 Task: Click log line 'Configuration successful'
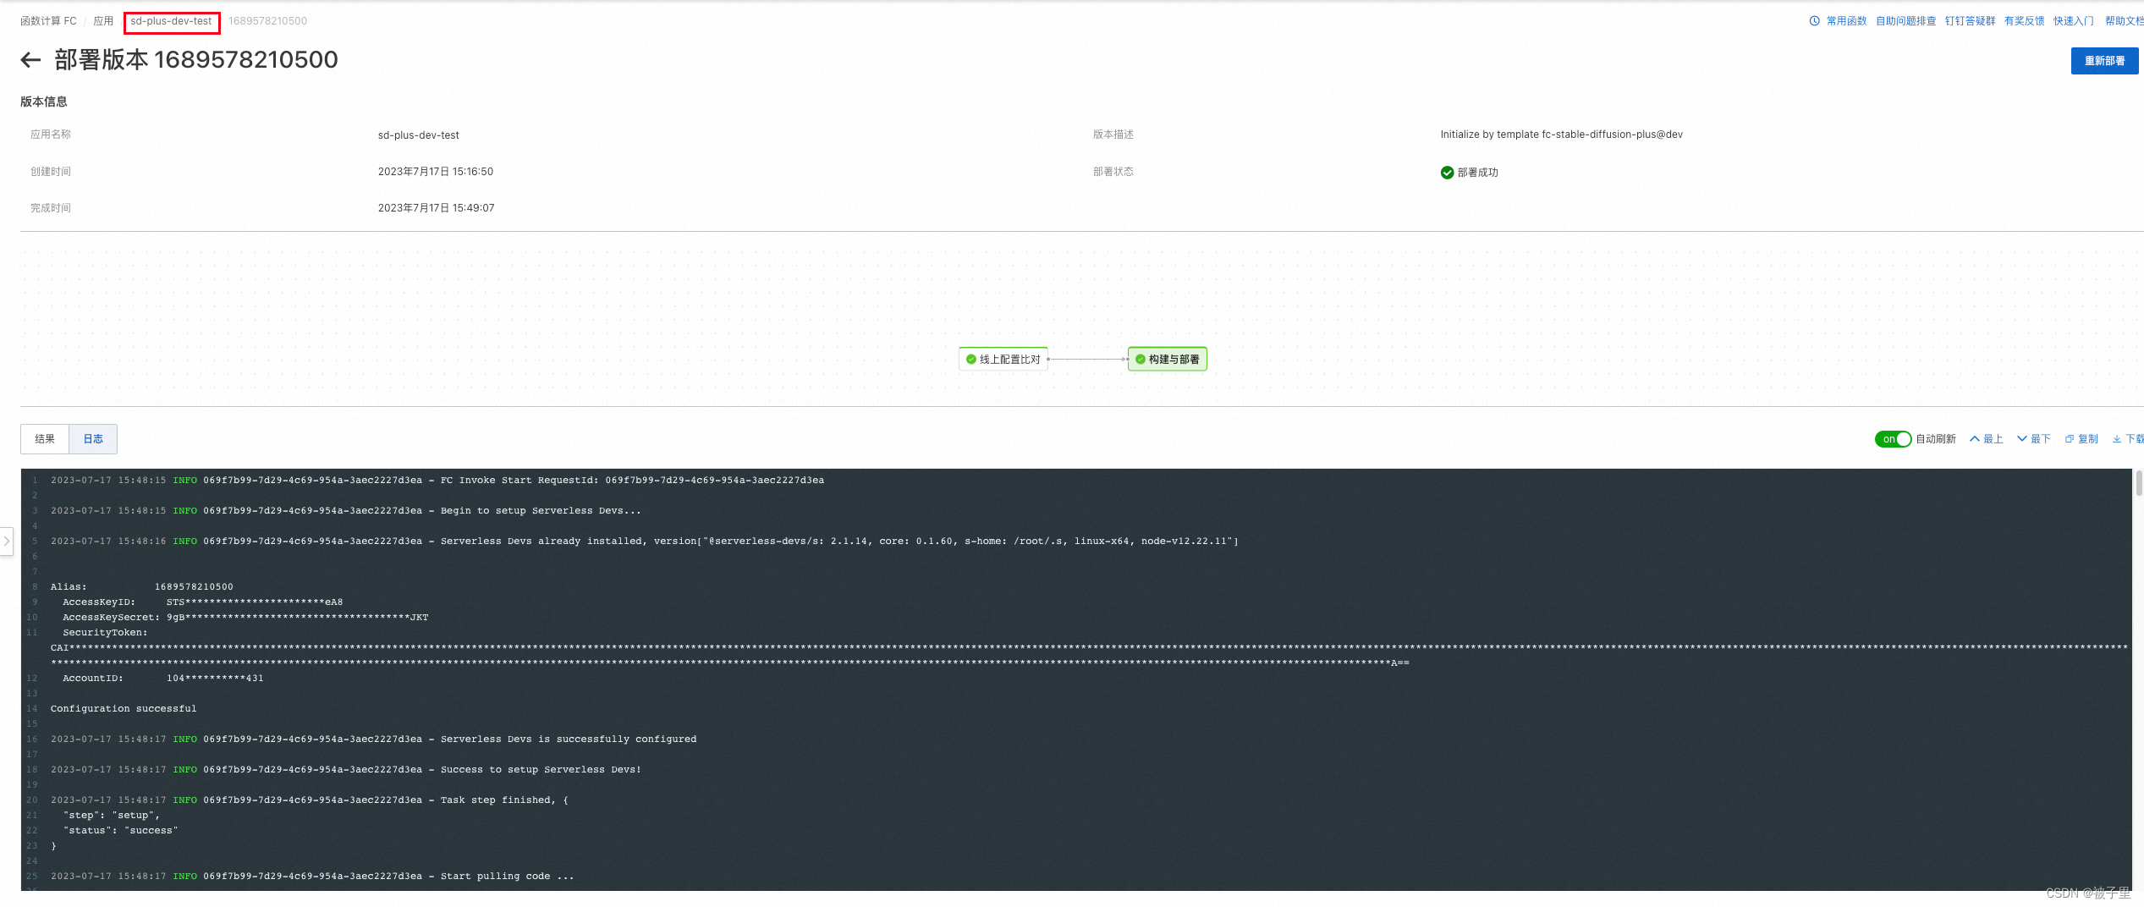[124, 709]
